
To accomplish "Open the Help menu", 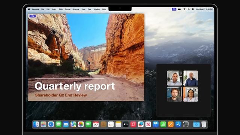I will [104, 9].
